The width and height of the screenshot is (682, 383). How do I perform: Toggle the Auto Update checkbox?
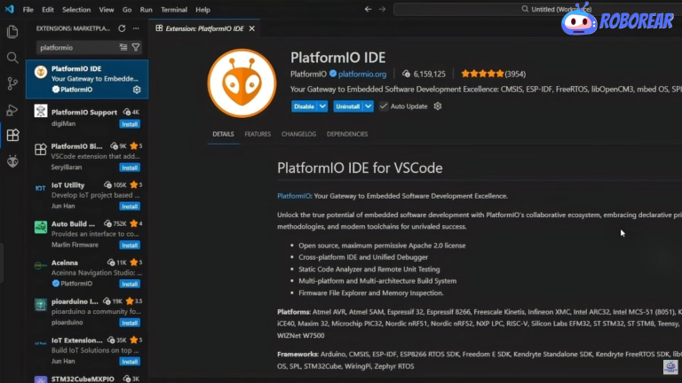click(384, 106)
